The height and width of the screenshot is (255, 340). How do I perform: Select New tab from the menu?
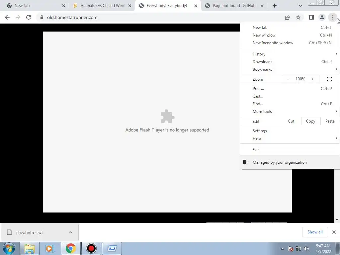click(x=290, y=28)
